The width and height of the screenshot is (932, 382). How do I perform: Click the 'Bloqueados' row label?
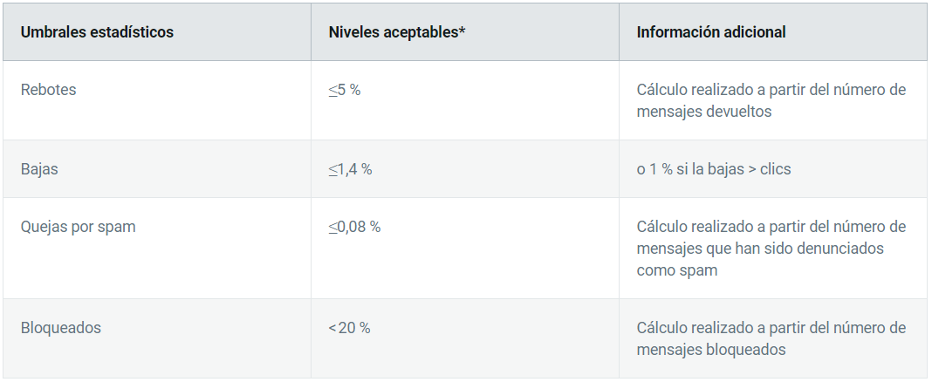click(60, 327)
